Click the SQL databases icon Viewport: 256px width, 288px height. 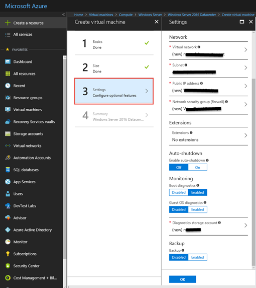pyautogui.click(x=8, y=170)
